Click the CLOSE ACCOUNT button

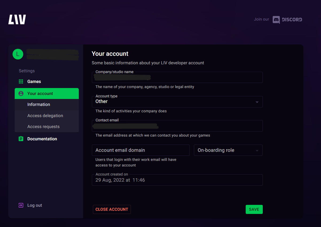click(112, 209)
